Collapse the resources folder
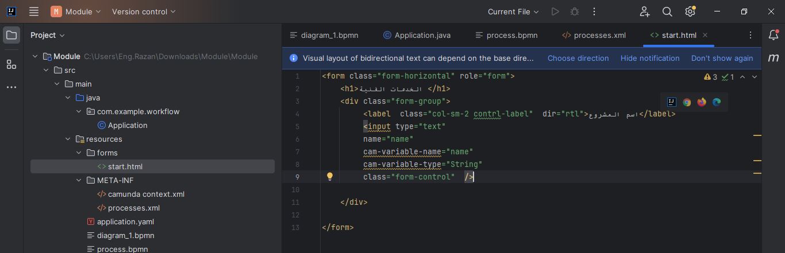The height and width of the screenshot is (253, 785). pyautogui.click(x=68, y=139)
